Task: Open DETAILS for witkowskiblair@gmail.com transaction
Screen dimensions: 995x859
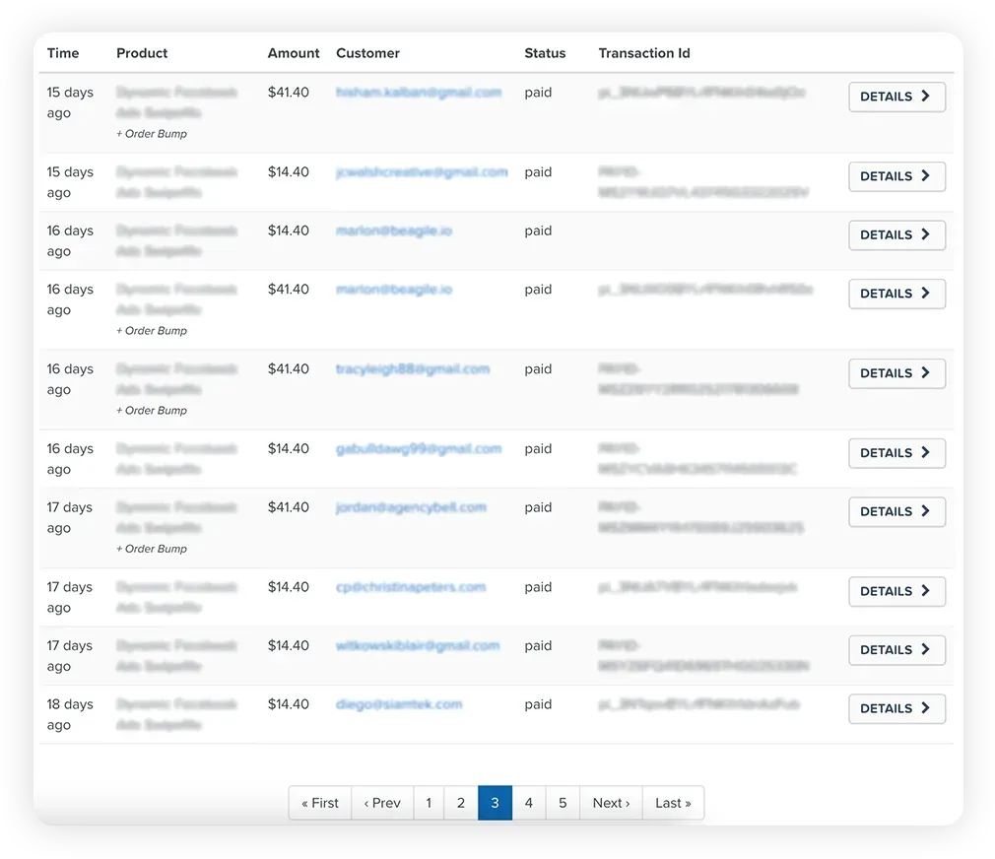Action: click(x=896, y=649)
